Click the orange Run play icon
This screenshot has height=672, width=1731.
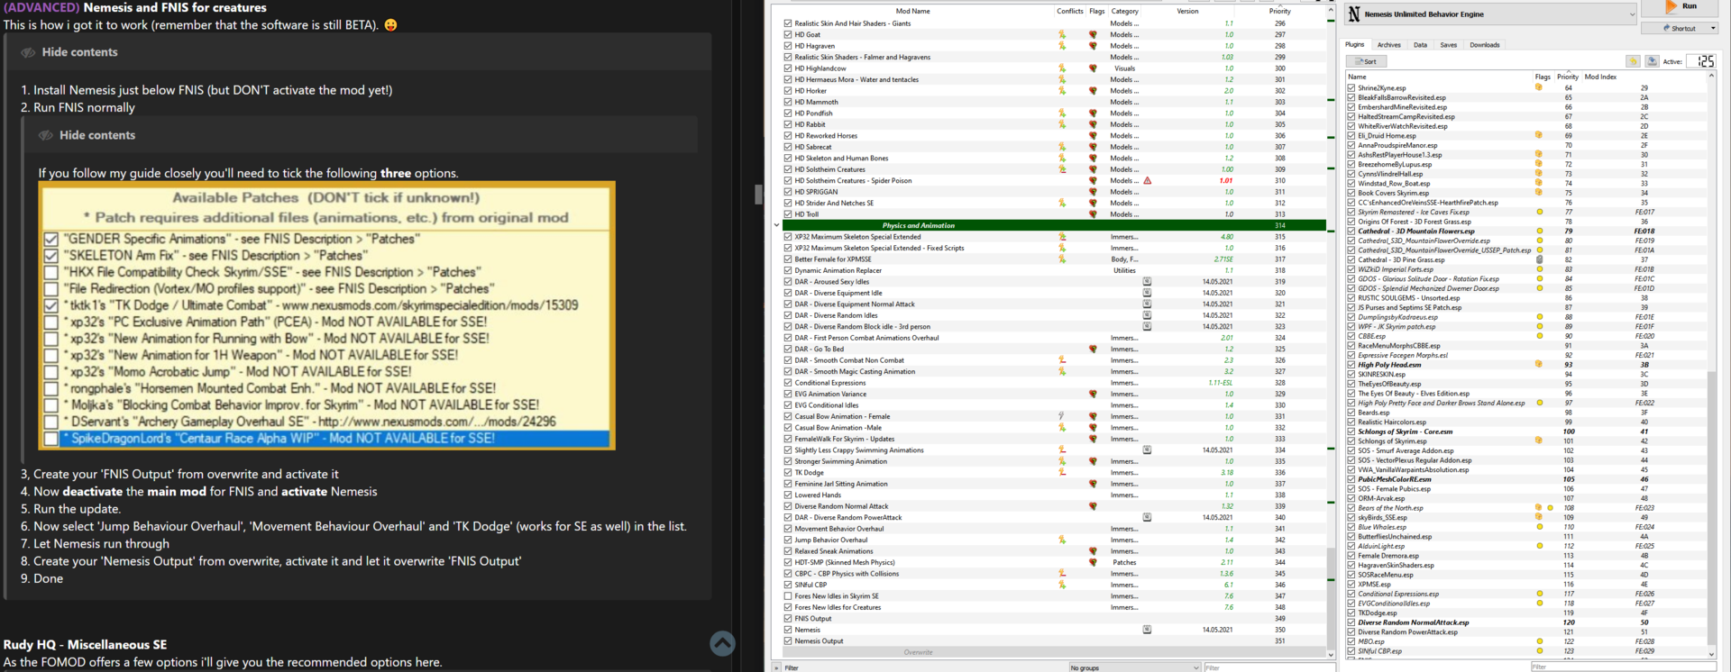(x=1671, y=6)
